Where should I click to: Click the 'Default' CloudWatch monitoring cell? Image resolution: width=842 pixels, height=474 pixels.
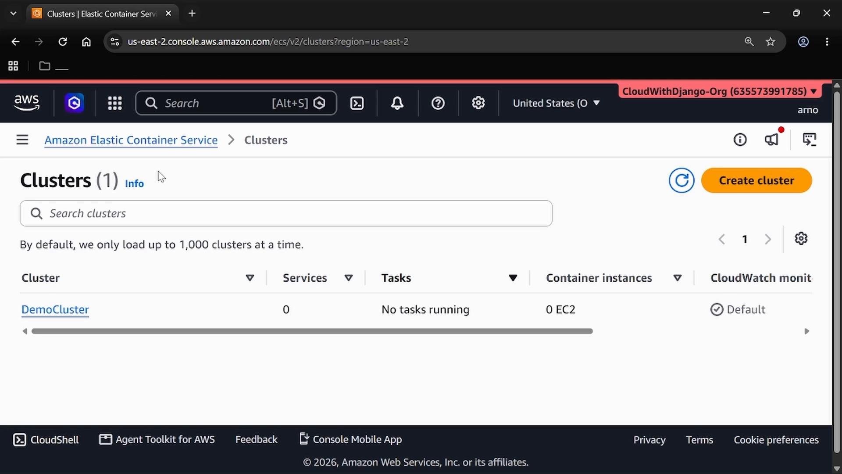[738, 309]
